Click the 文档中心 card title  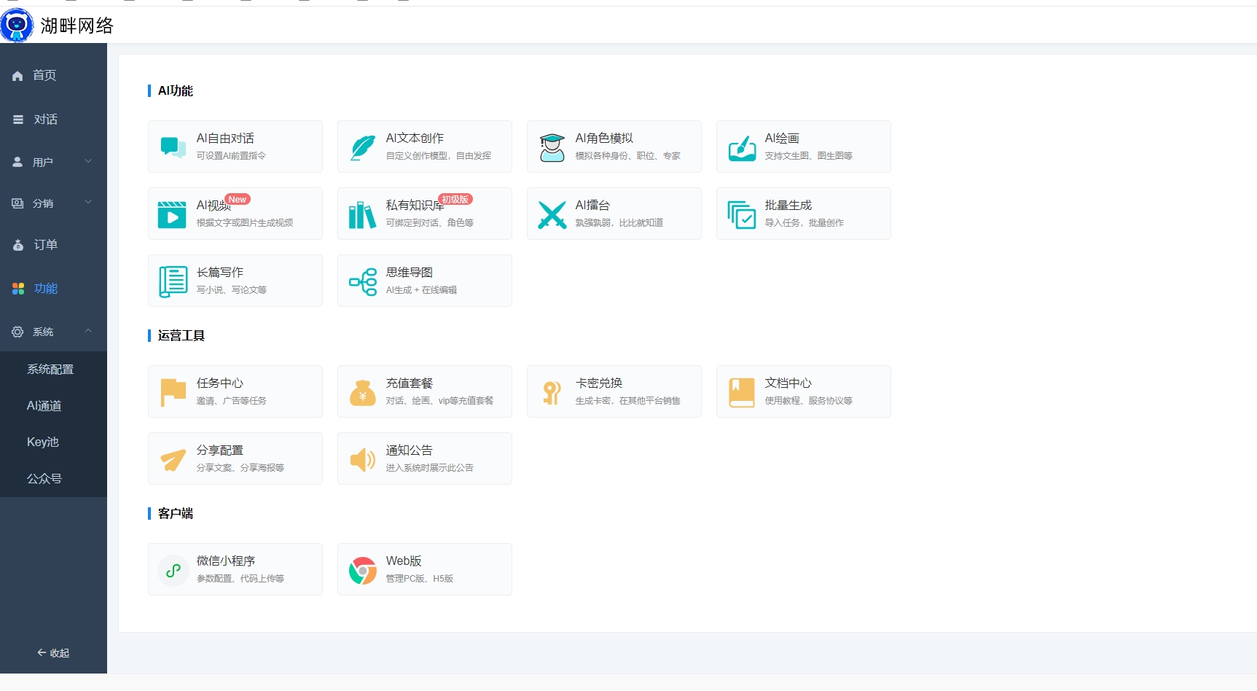(x=788, y=383)
